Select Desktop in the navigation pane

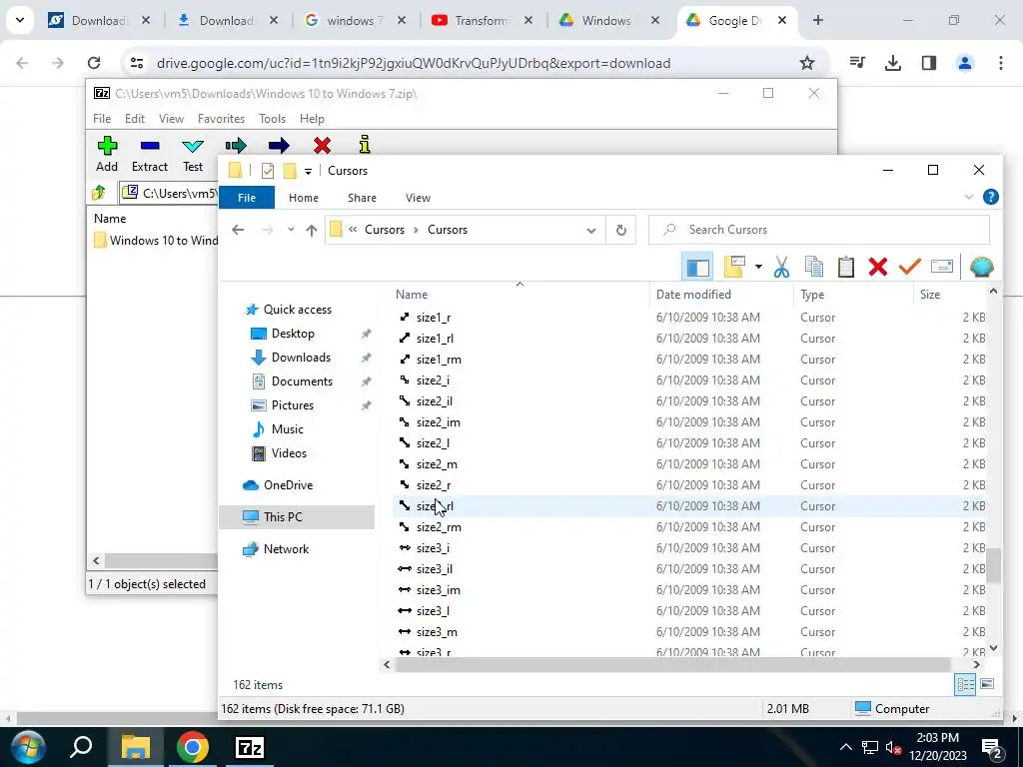point(293,334)
